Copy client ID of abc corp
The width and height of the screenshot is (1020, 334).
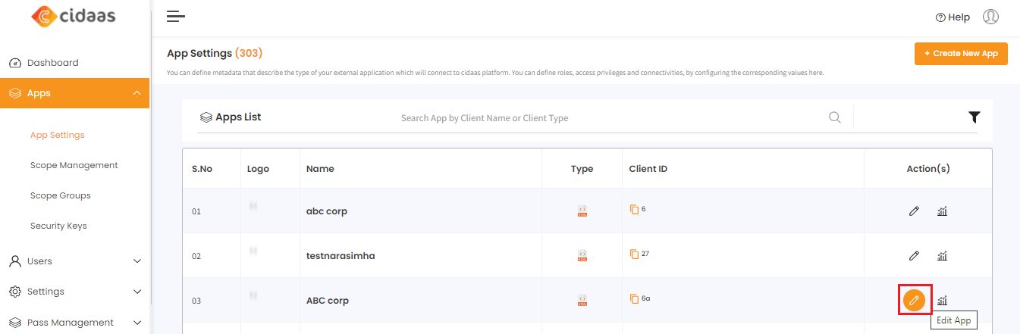click(634, 210)
